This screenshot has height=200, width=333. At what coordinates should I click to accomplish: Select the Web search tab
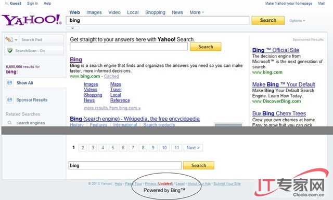(75, 12)
